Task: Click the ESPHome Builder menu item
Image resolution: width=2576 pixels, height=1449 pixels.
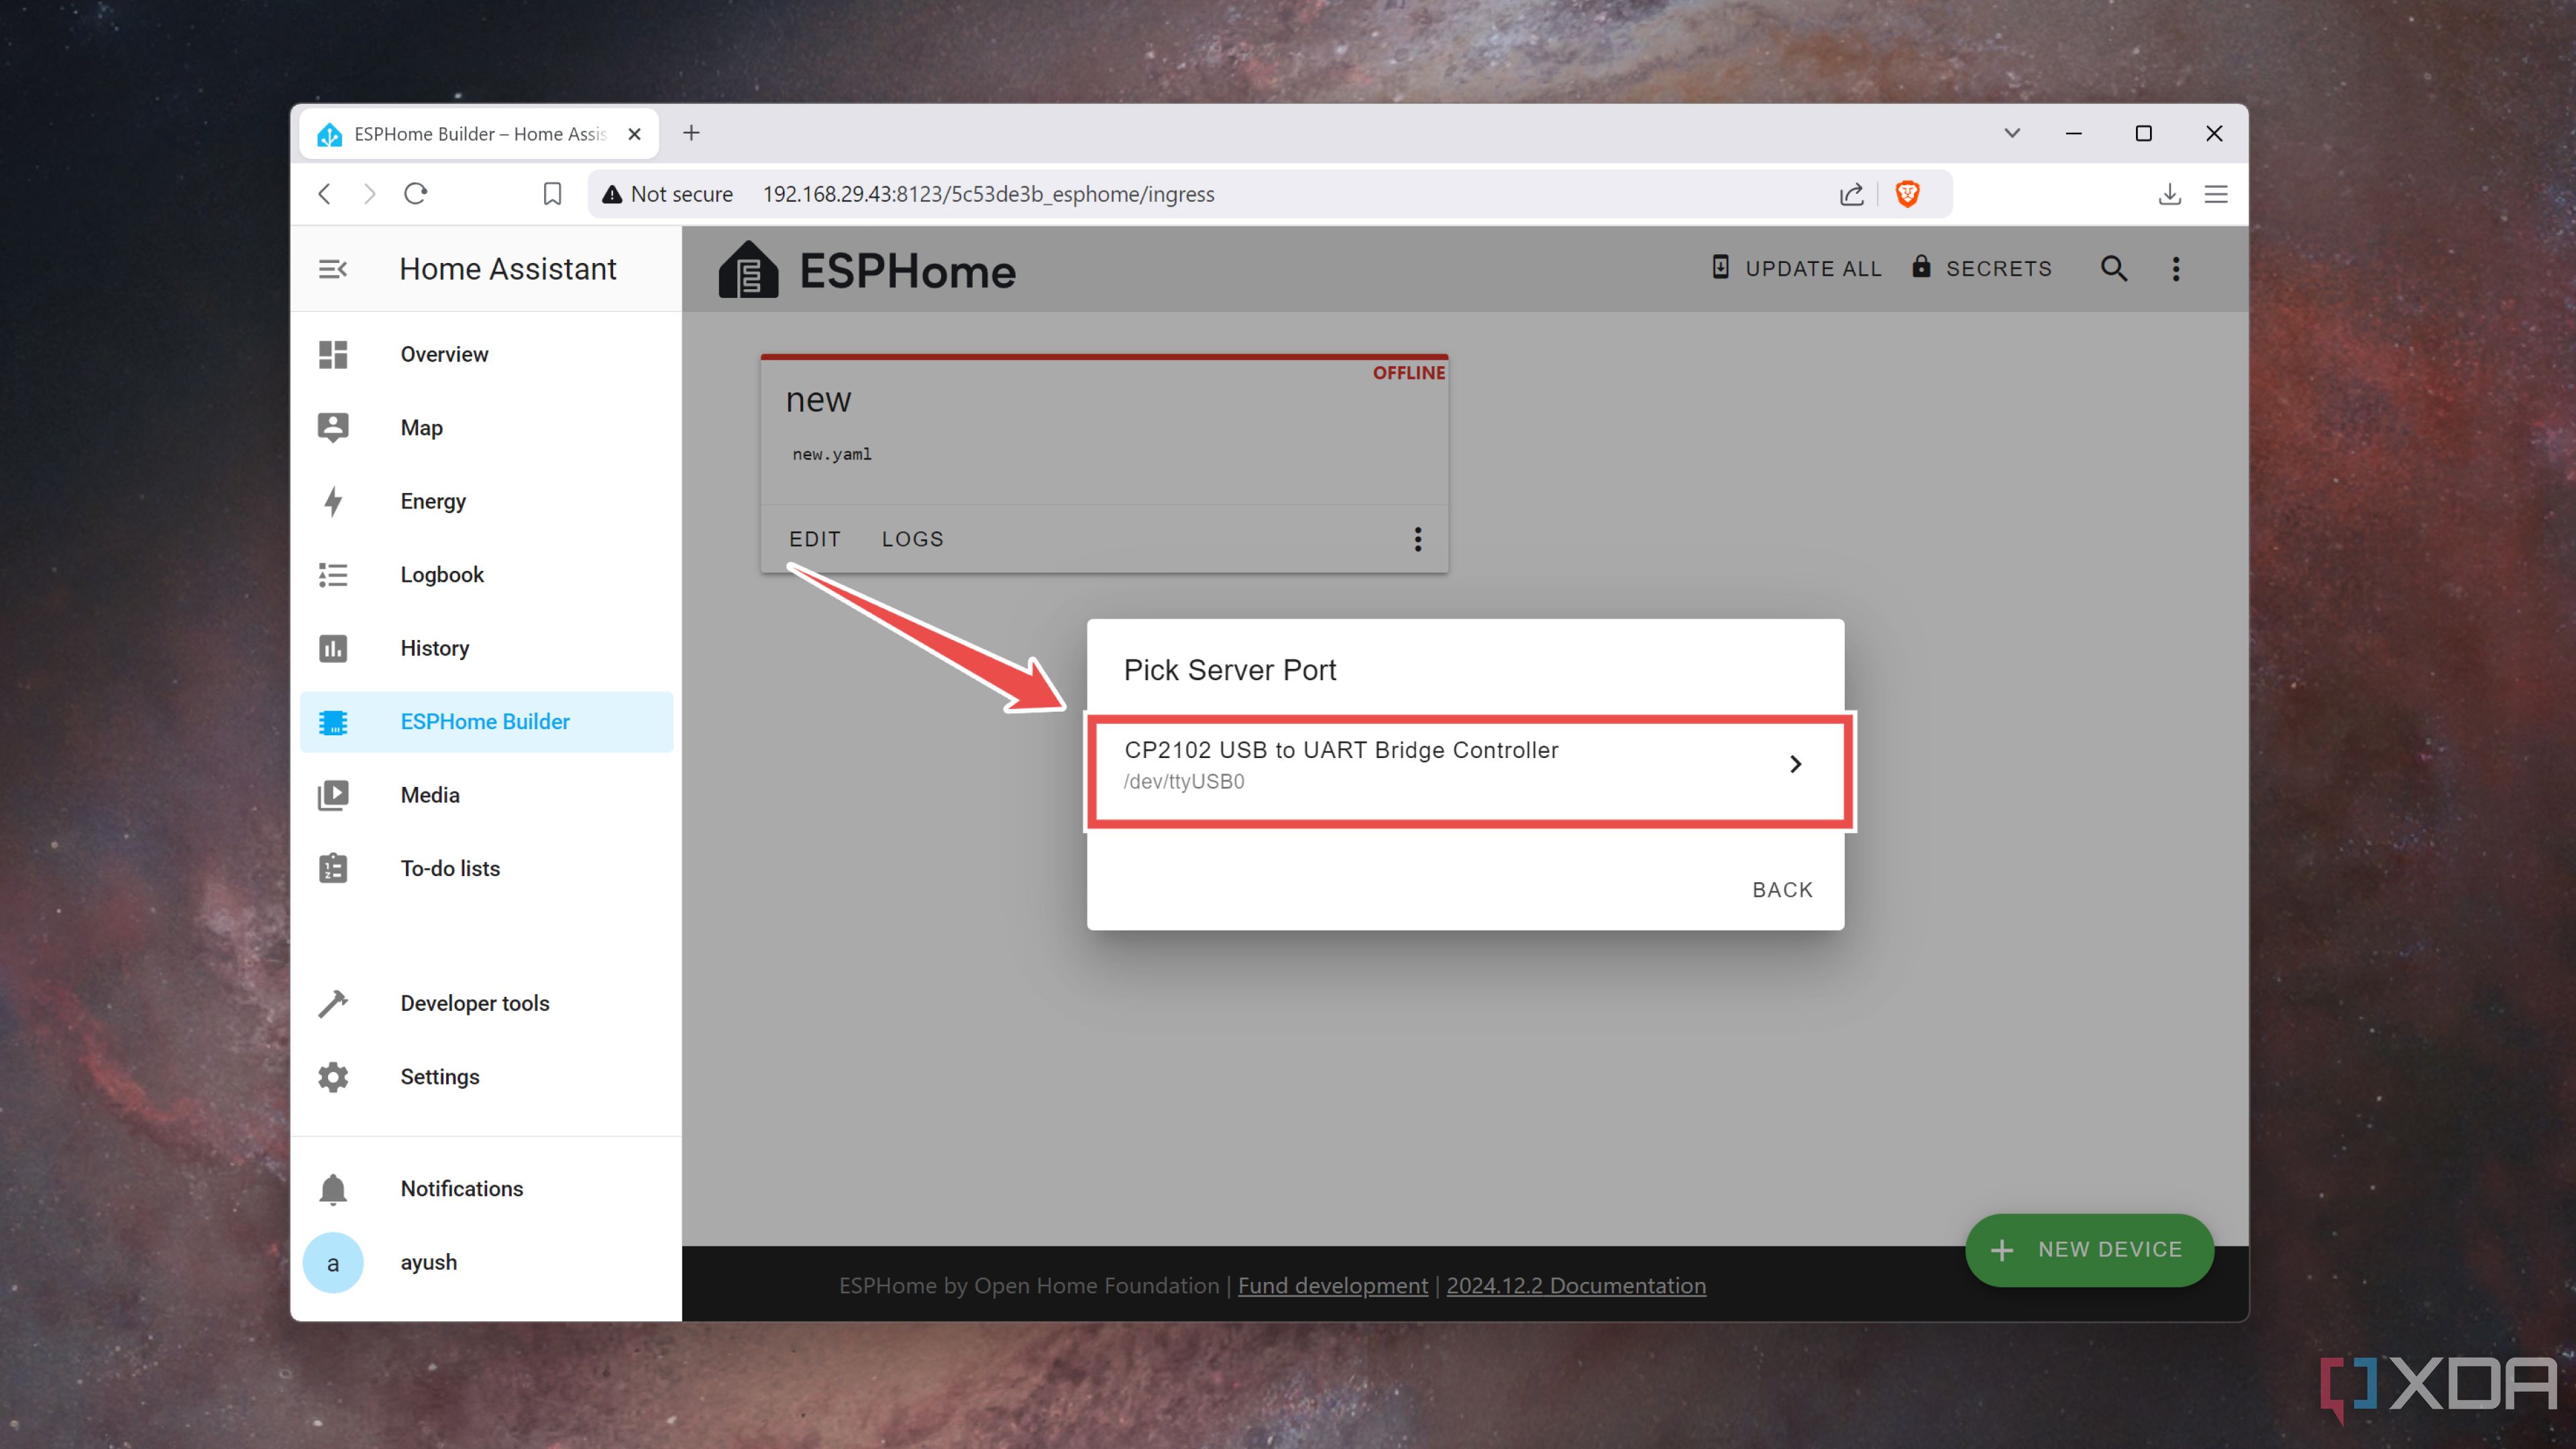Action: pyautogui.click(x=486, y=720)
